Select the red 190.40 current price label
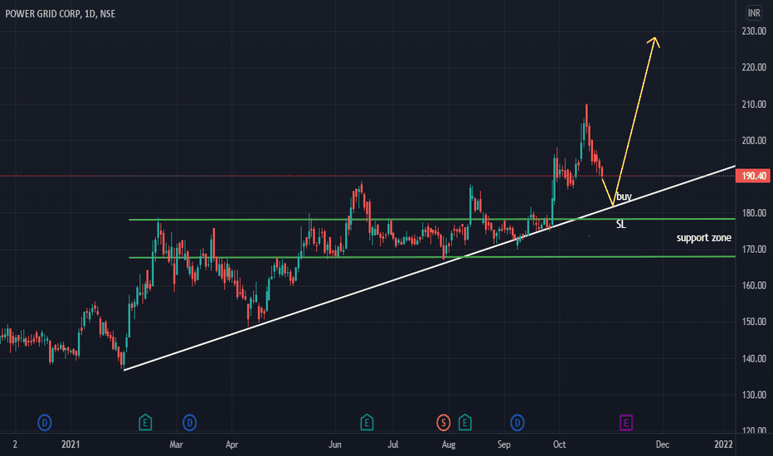Screen dimensions: 773x456 (x=753, y=176)
